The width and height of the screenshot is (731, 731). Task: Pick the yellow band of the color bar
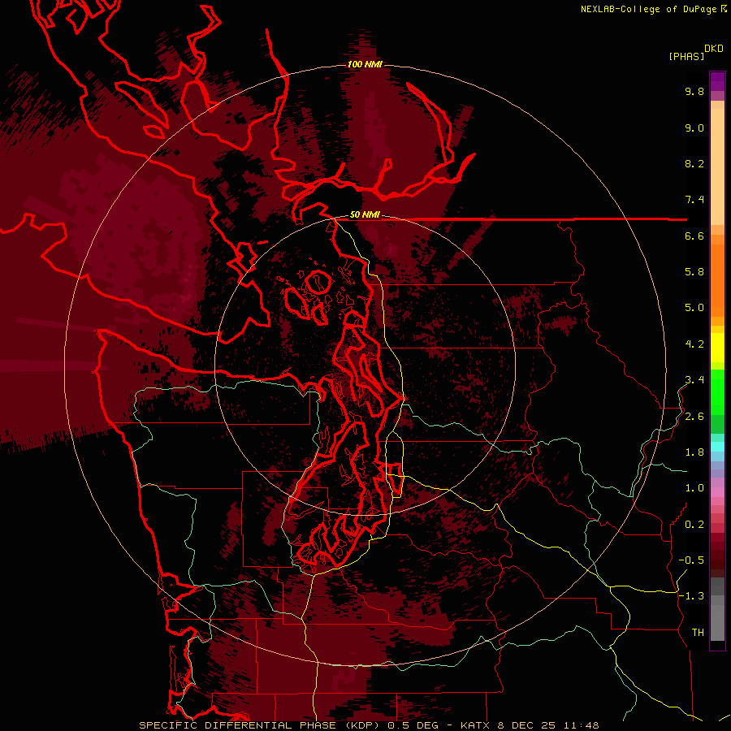pyautogui.click(x=717, y=348)
